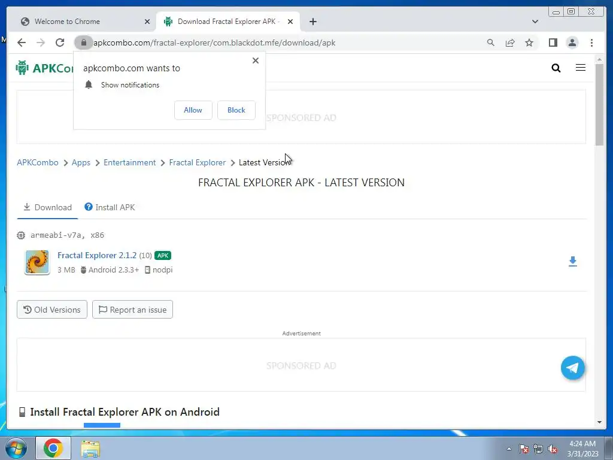Expand the tab search chevron

[x=535, y=22]
